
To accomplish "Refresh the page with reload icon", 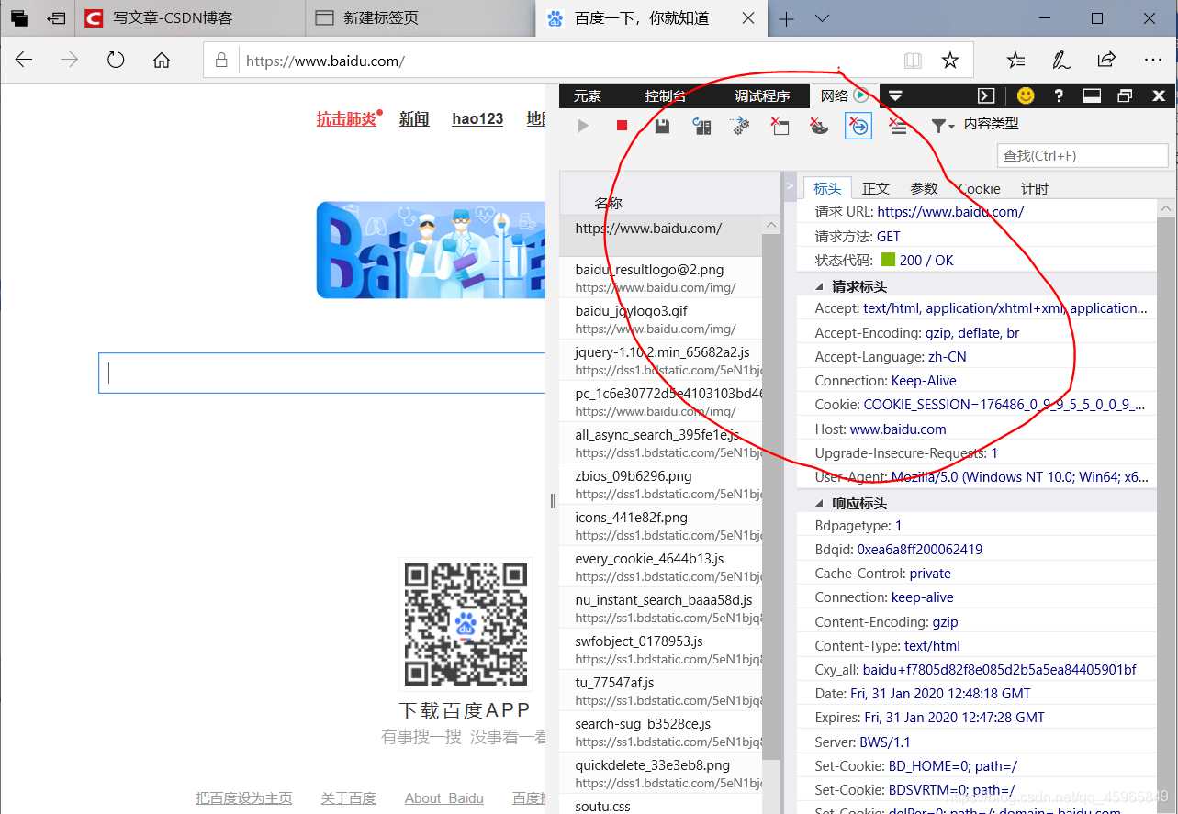I will [116, 61].
